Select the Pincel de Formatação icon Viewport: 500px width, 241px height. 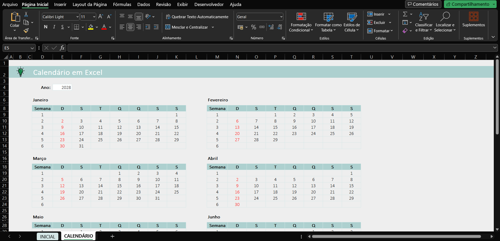[x=26, y=31]
